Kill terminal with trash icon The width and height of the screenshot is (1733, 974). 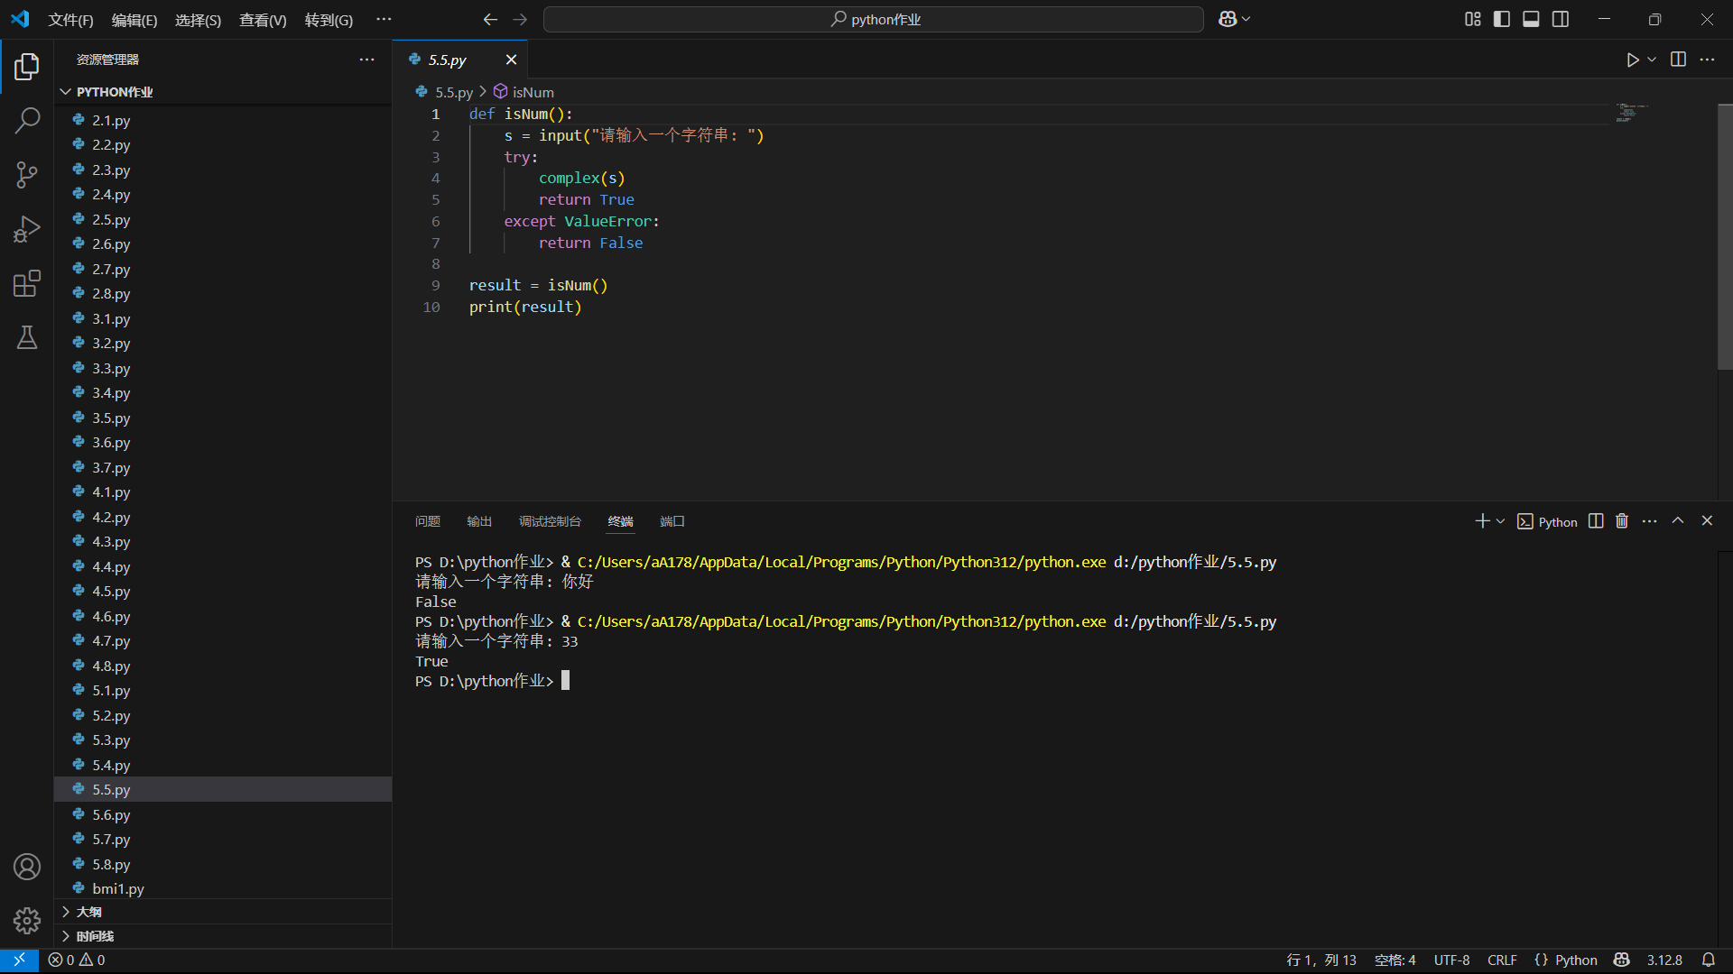point(1622,521)
